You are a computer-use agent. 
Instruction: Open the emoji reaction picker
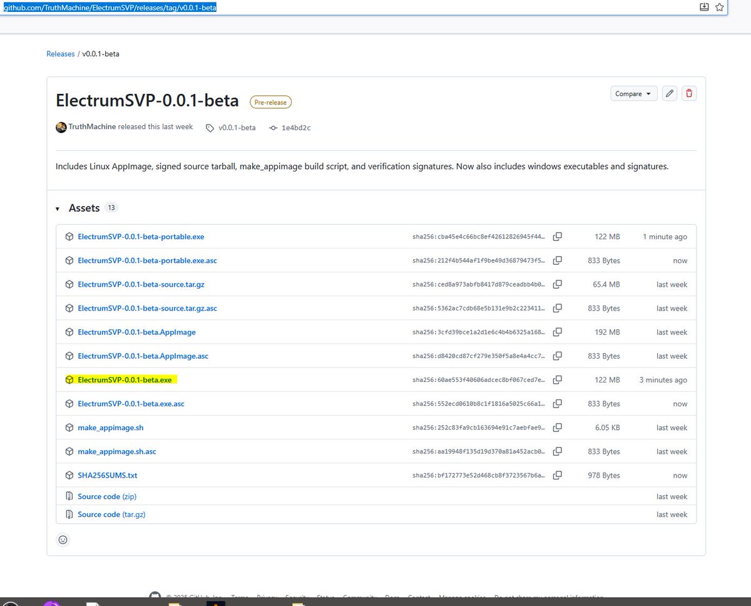63,539
